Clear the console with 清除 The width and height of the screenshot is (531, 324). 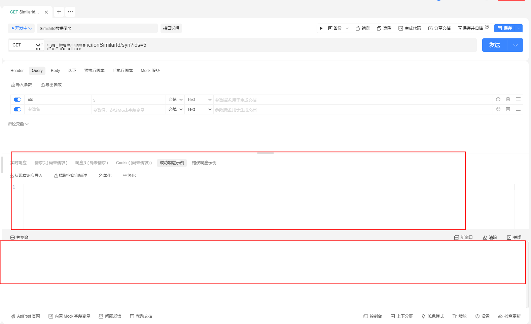[490, 238]
